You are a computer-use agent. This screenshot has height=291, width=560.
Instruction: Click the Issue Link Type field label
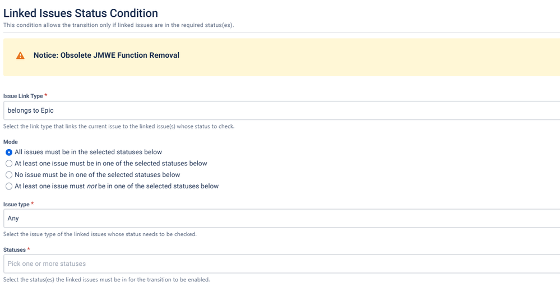tap(23, 96)
